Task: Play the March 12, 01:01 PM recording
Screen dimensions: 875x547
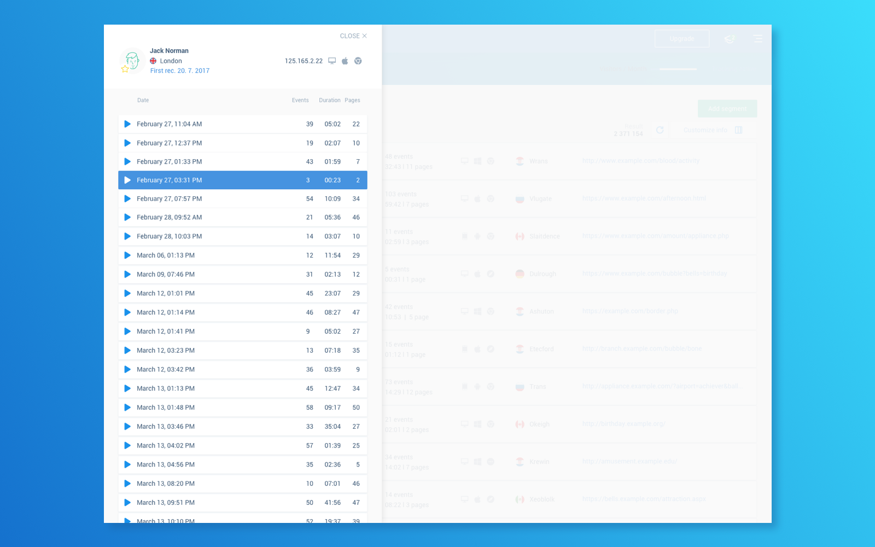Action: pyautogui.click(x=127, y=293)
